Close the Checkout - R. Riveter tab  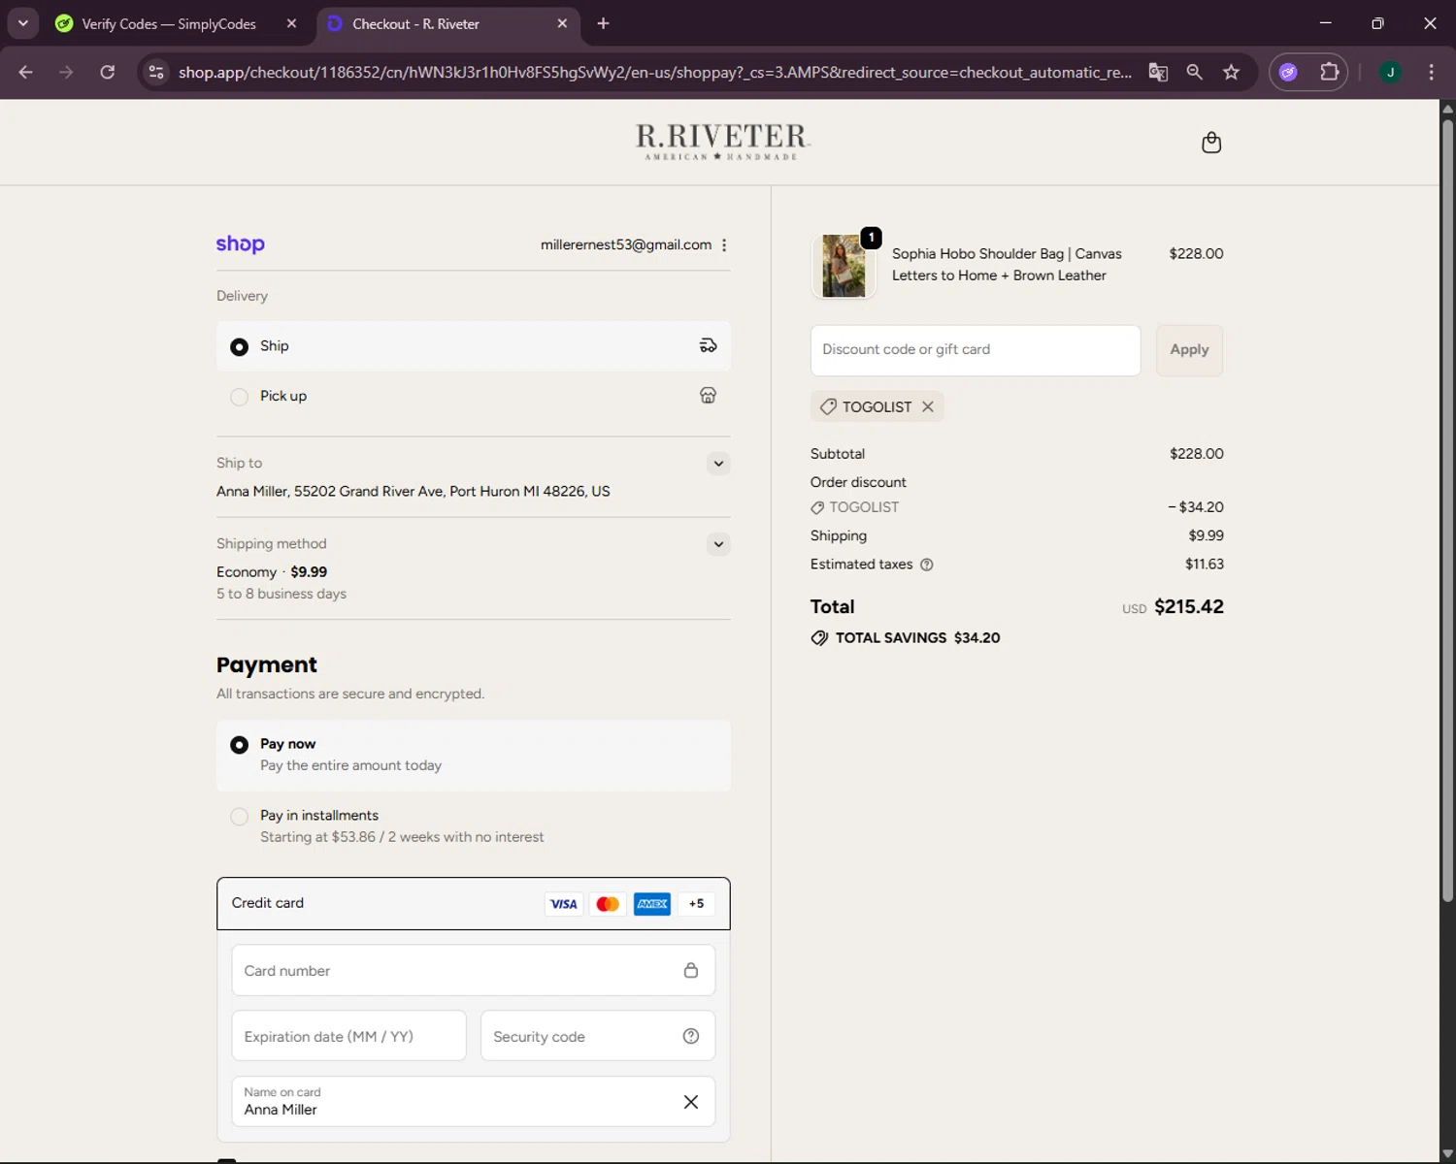point(562,23)
